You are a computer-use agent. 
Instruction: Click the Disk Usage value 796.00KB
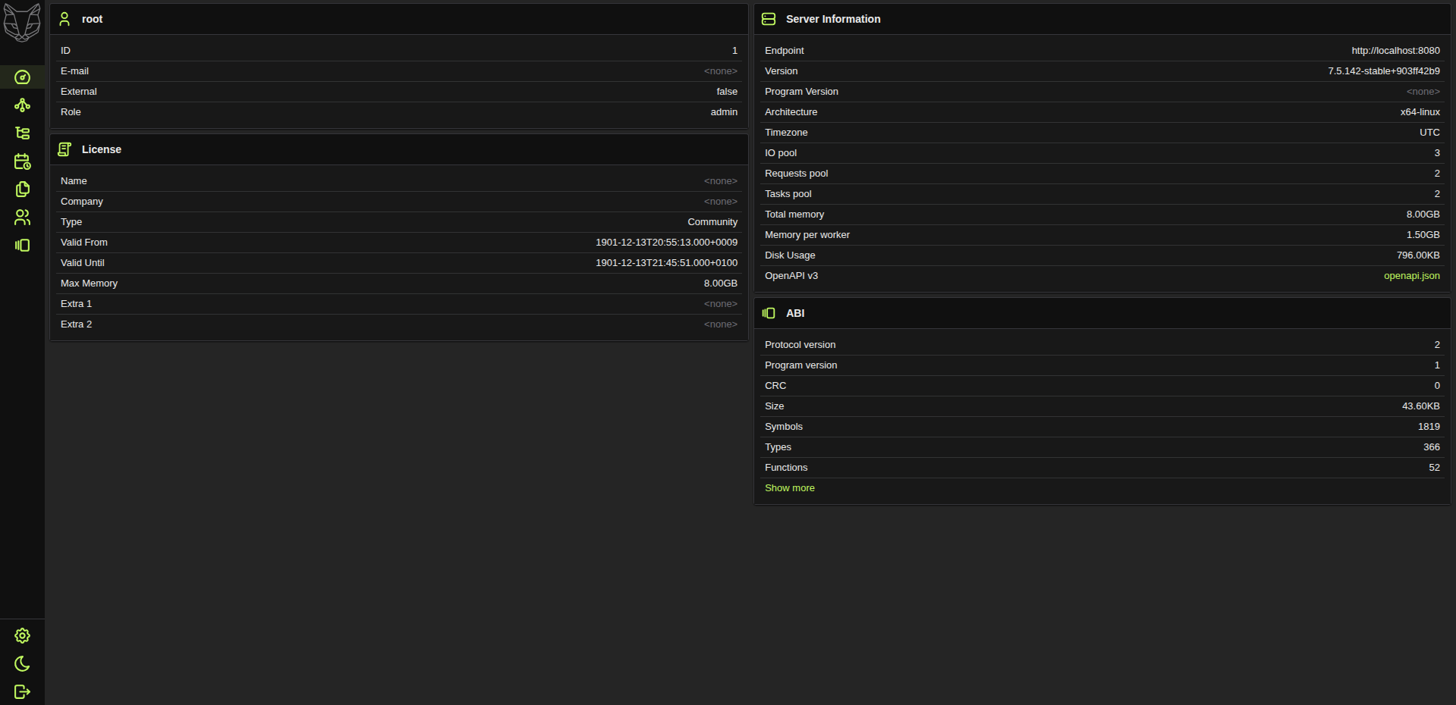[x=1418, y=255]
